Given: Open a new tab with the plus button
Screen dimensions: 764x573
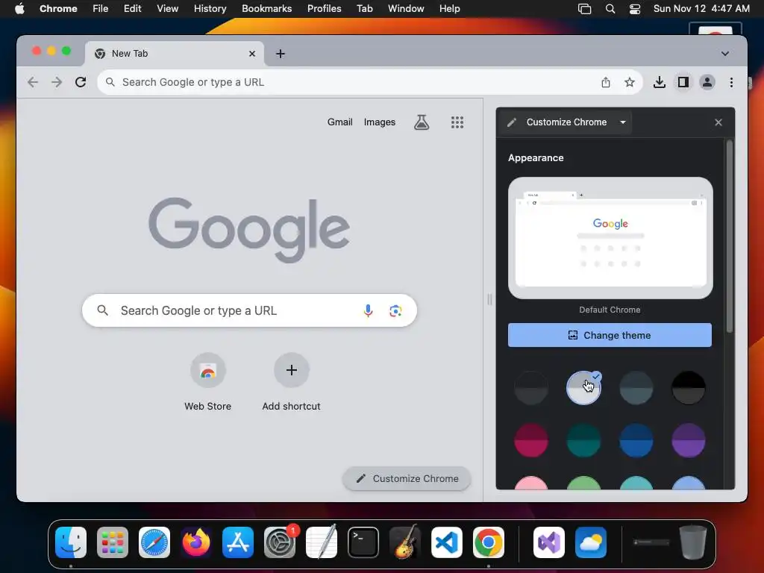Looking at the screenshot, I should tap(281, 54).
